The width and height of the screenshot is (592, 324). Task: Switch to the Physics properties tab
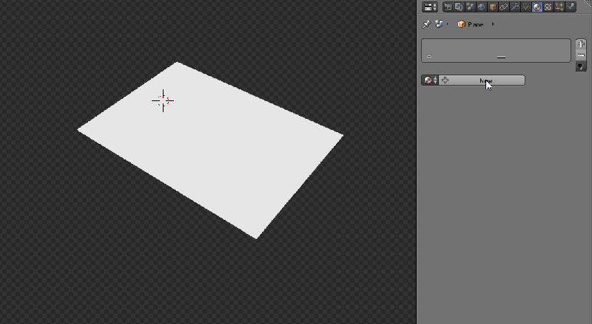tap(571, 7)
